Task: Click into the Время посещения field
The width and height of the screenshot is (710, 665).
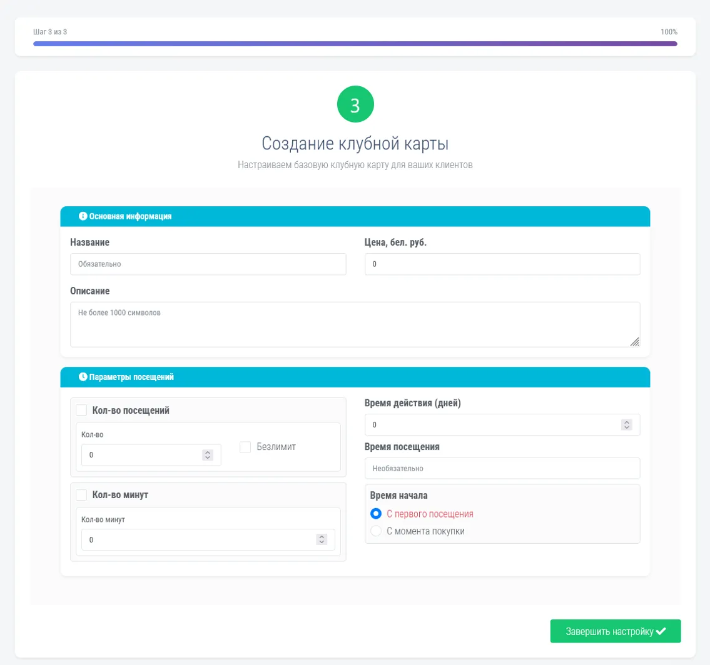Action: pos(502,468)
